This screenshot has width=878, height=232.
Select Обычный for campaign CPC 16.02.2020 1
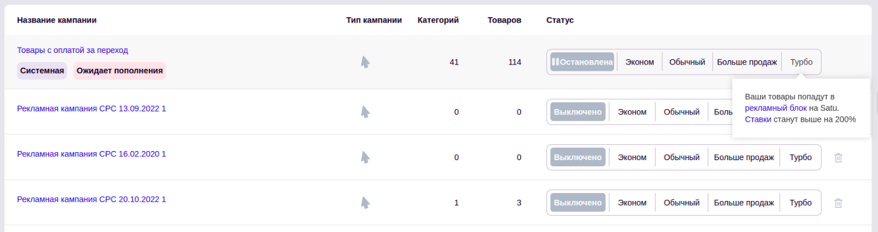click(x=681, y=158)
